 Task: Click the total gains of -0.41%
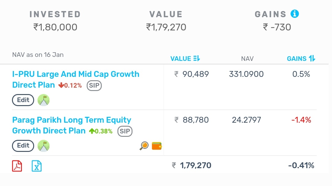pos(301,166)
